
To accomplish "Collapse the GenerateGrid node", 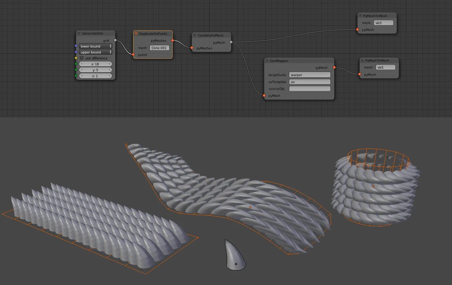I will click(x=79, y=33).
